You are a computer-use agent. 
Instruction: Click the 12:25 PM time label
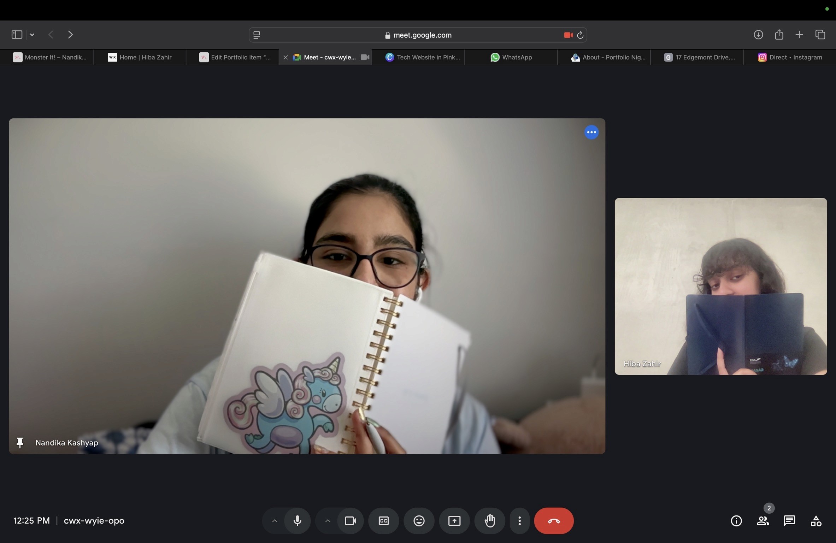click(31, 521)
